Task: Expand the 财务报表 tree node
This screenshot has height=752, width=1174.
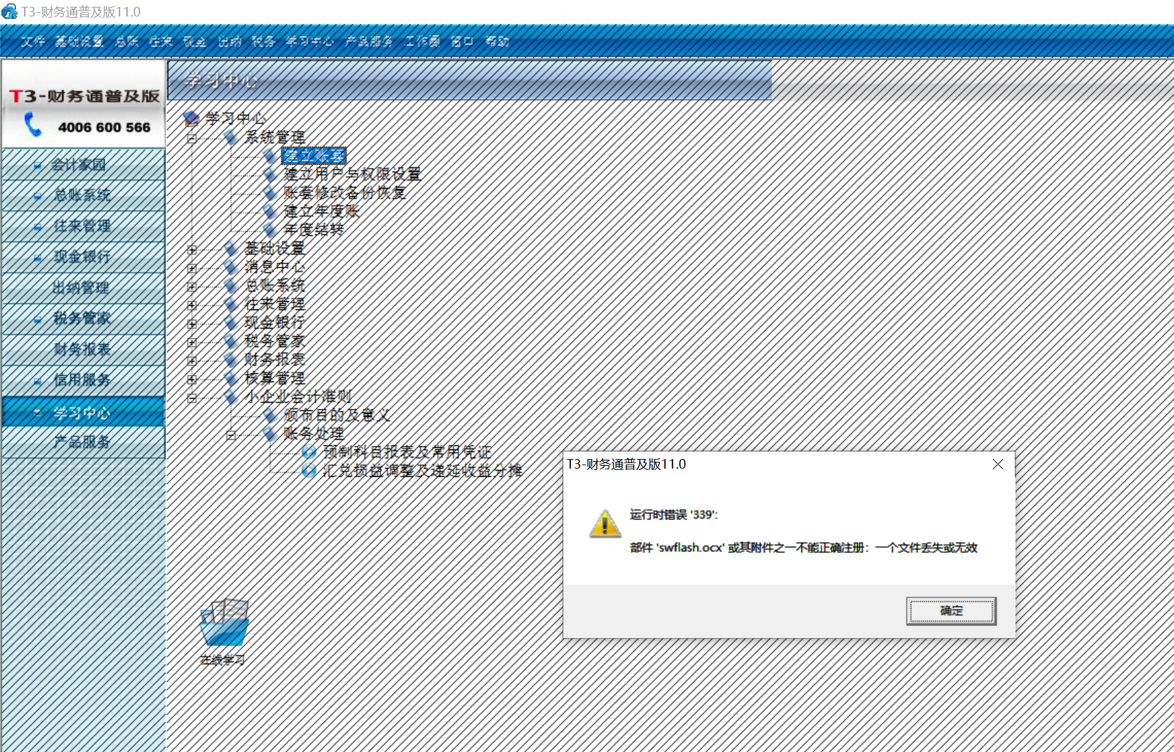Action: [x=192, y=360]
